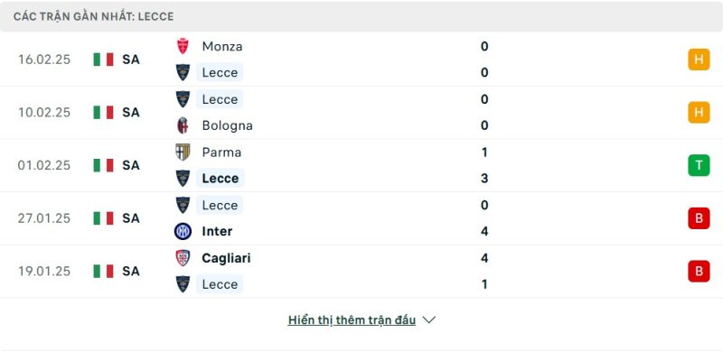Click red B badge for Inter match

[699, 218]
